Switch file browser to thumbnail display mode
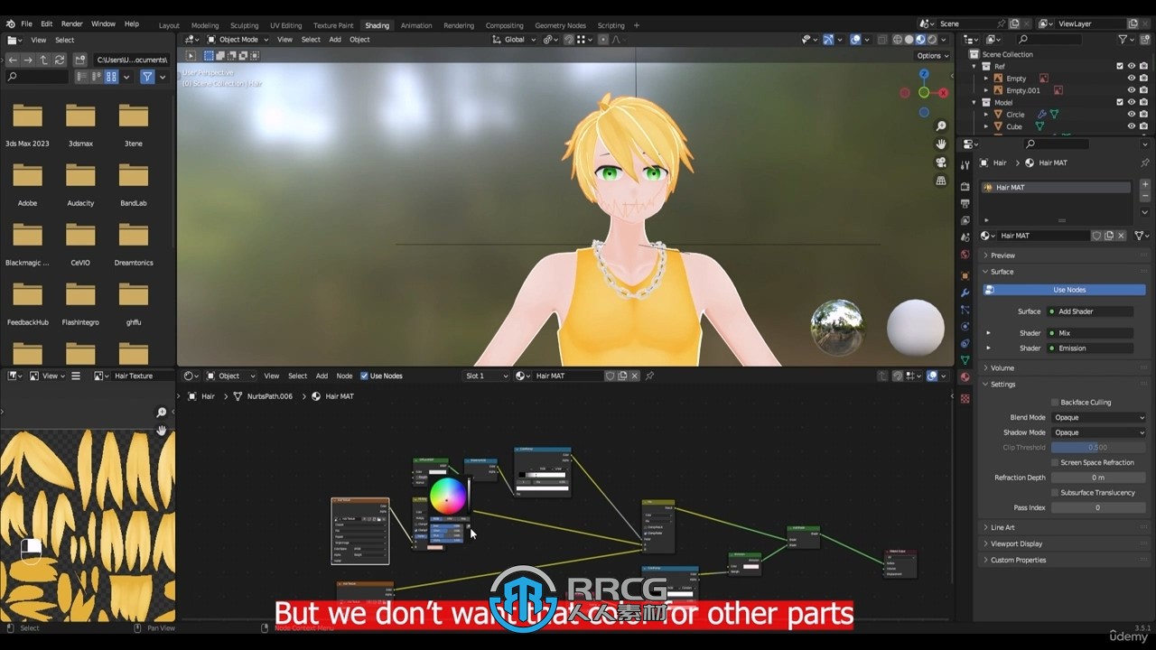This screenshot has height=650, width=1156. click(x=111, y=78)
